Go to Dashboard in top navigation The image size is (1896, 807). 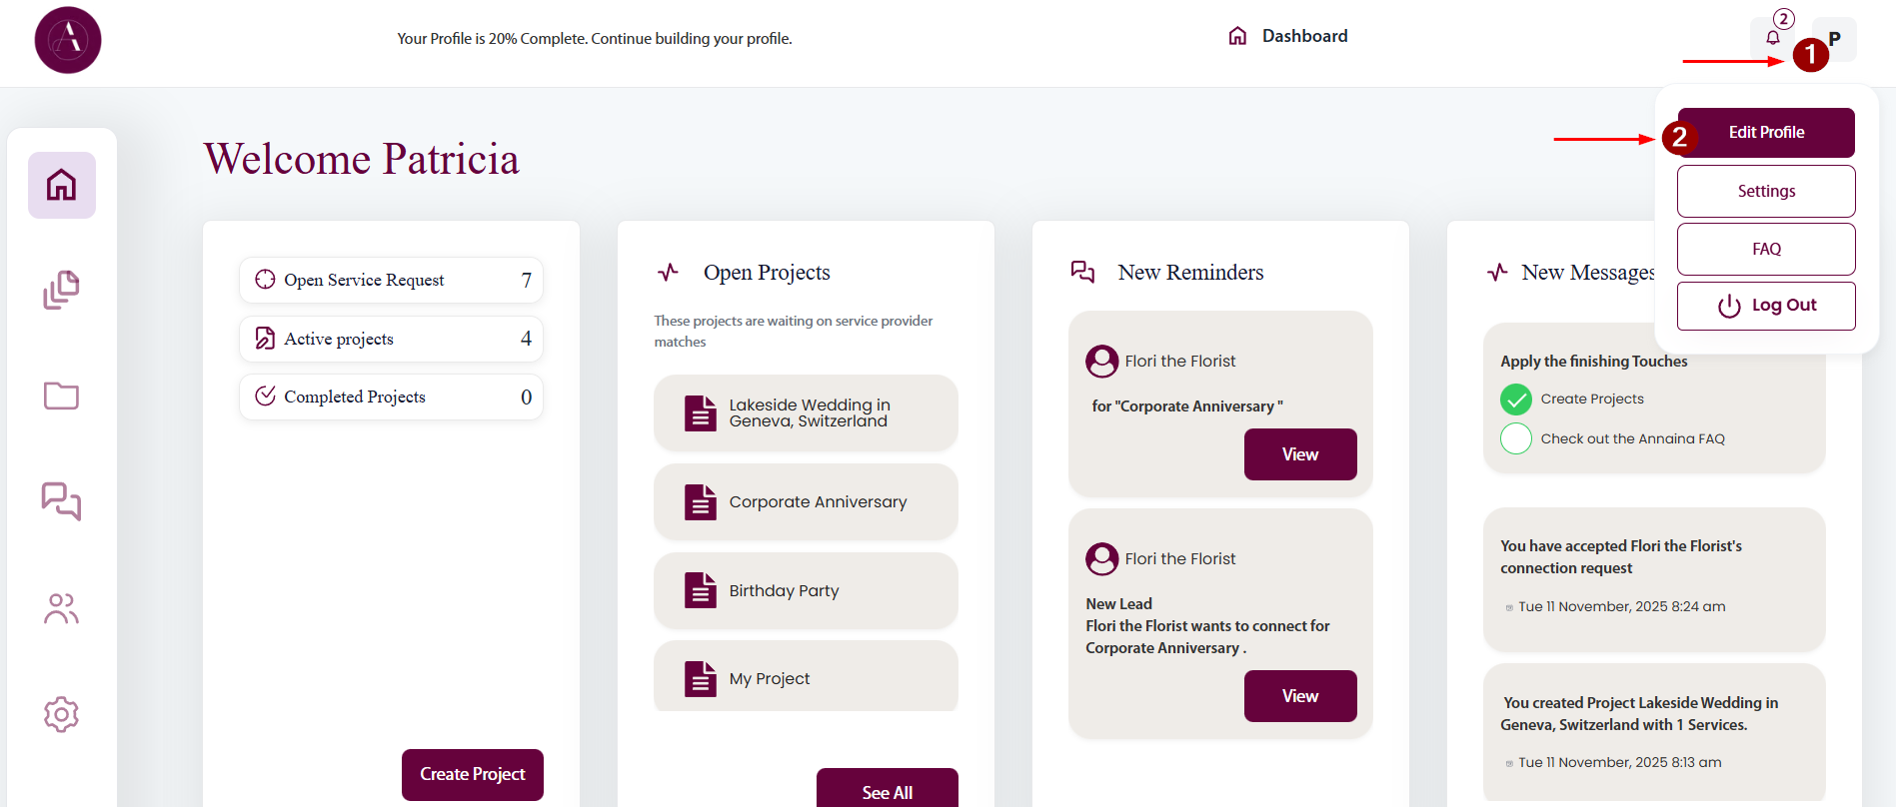pos(1288,37)
